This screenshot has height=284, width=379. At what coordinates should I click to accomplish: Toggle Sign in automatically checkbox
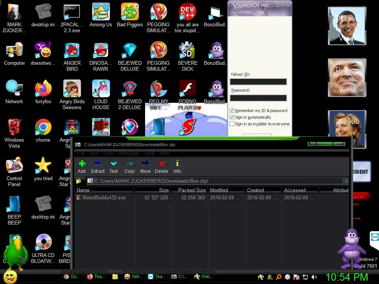pos(232,117)
